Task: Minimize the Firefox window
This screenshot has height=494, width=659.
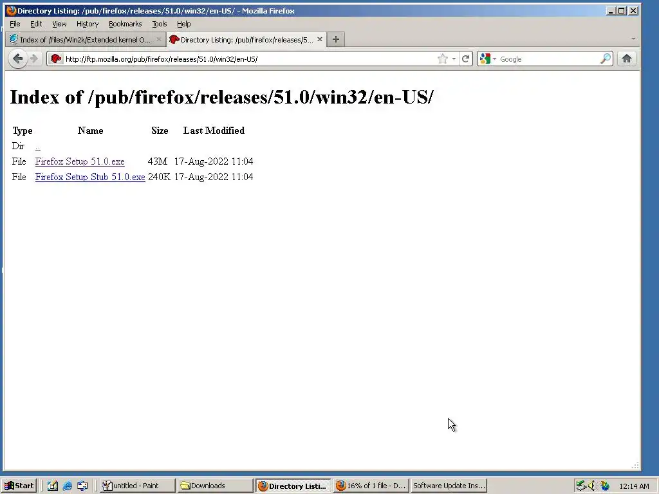Action: 611,10
